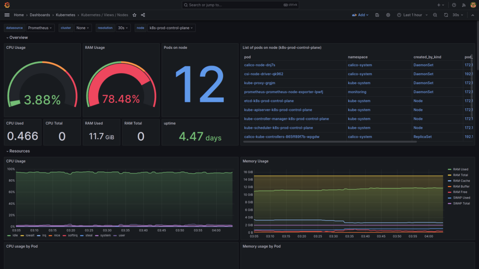Open calico-node-dnj7s pod link
The image size is (479, 269).
(259, 65)
